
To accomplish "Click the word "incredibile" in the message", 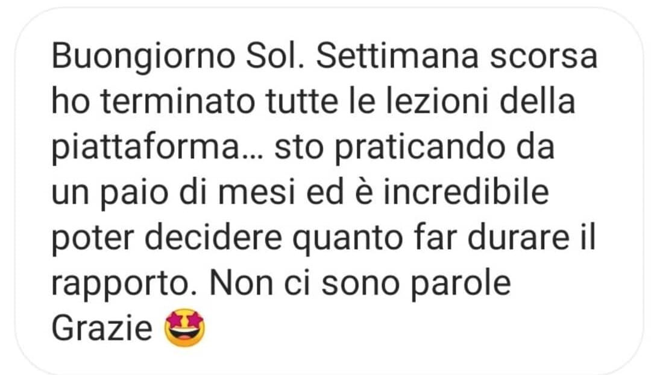I will coord(466,193).
